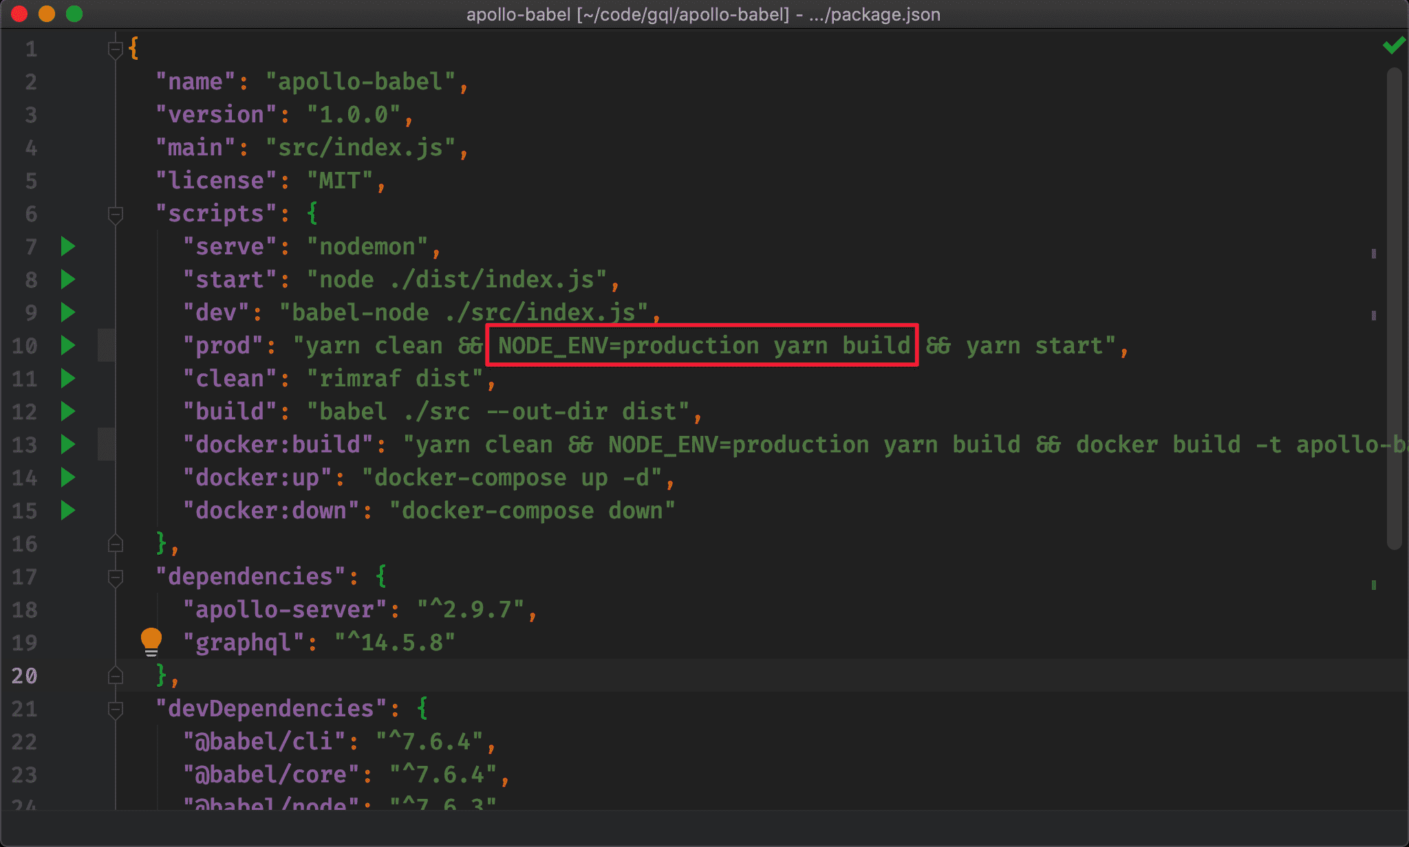
Task: Collapse the "devDependencies" block fold marker
Action: click(x=116, y=709)
